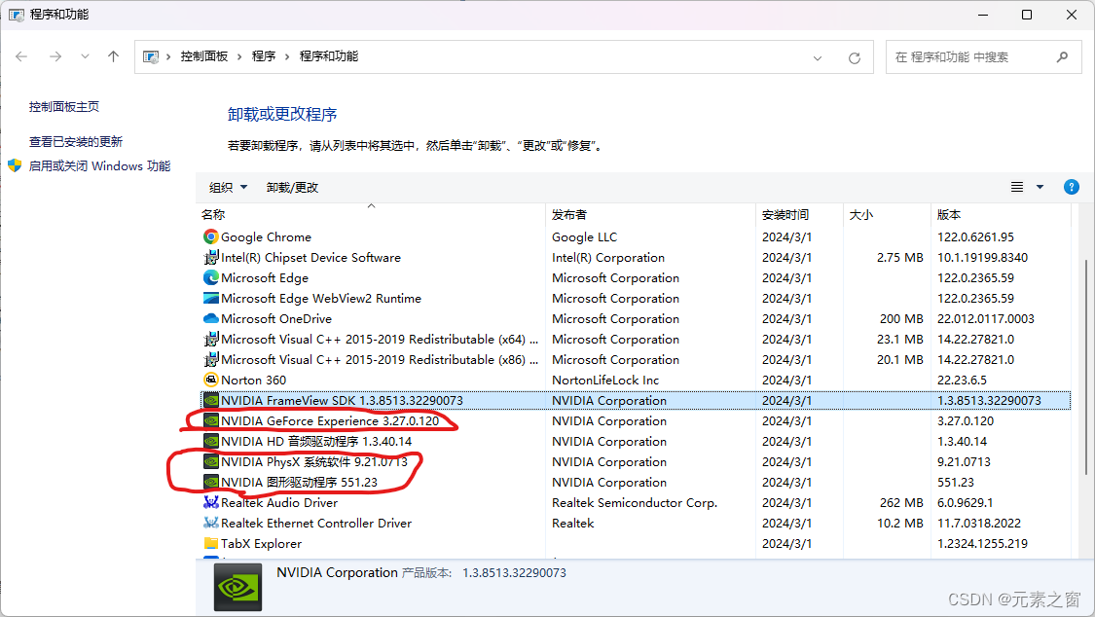Click the Microsoft Edge program icon
Viewport: 1095px width, 617px height.
pyautogui.click(x=211, y=277)
